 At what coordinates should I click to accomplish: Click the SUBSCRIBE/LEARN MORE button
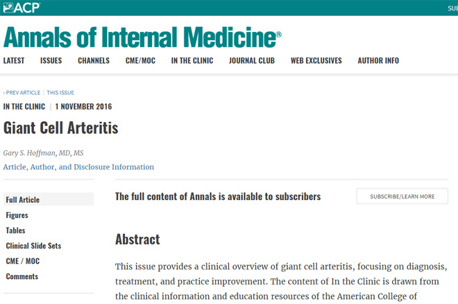(402, 197)
